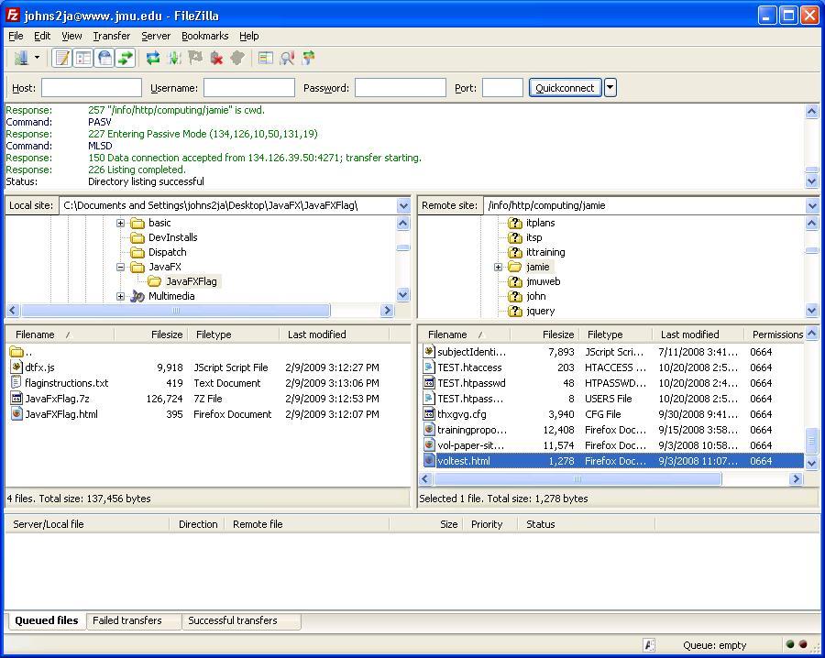Image resolution: width=825 pixels, height=658 pixels.
Task: Expand the Multimedia folder in local tree
Action: click(x=120, y=297)
